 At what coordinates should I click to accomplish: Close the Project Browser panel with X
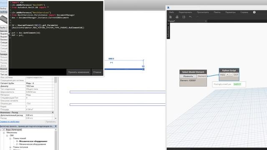pyautogui.click(x=55, y=126)
